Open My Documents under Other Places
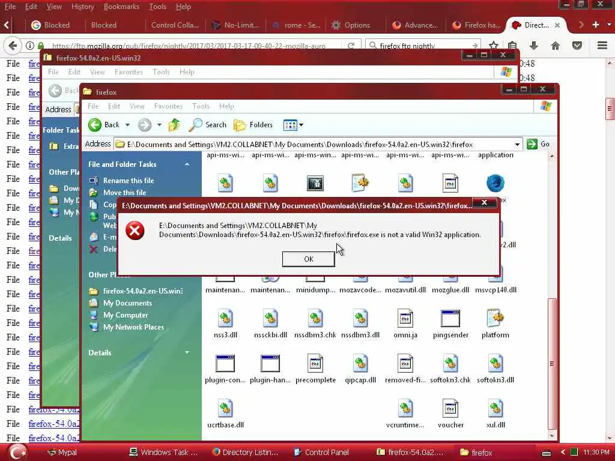The width and height of the screenshot is (615, 461). pyautogui.click(x=127, y=303)
